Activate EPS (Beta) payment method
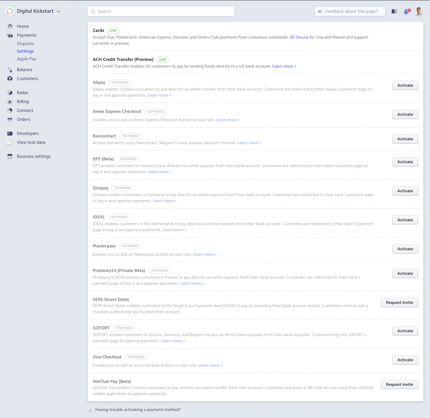The height and width of the screenshot is (418, 430). (x=405, y=162)
